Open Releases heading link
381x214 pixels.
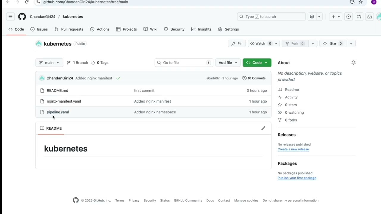click(x=287, y=135)
